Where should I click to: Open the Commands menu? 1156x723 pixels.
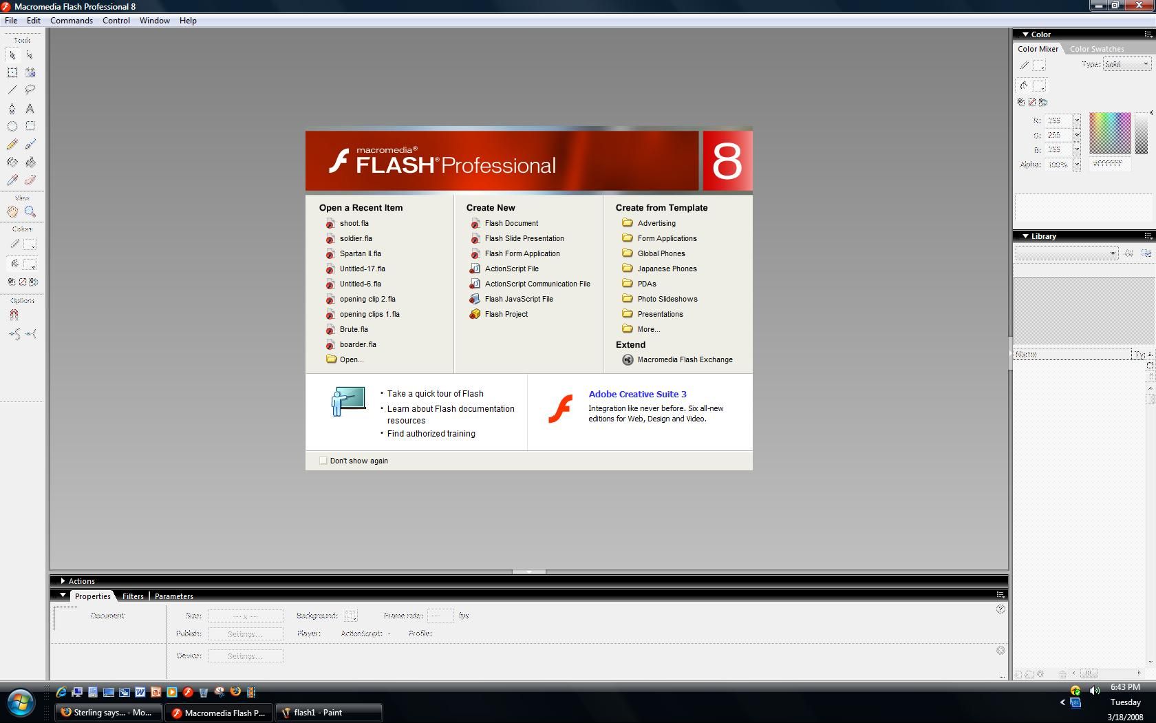(x=72, y=20)
